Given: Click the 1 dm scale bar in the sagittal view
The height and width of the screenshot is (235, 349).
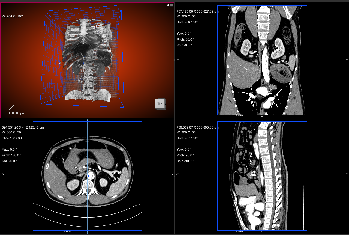Looking at the screenshot, I should click(x=239, y=231).
